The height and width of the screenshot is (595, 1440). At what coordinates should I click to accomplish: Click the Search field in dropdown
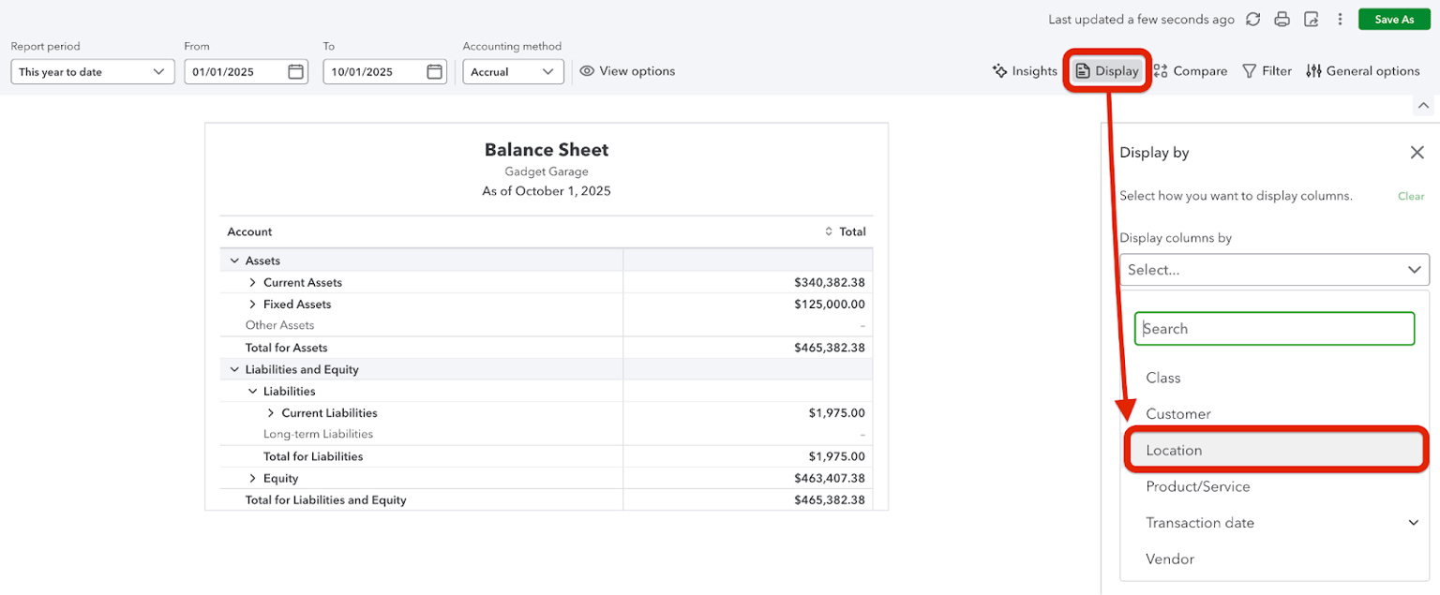pos(1274,329)
